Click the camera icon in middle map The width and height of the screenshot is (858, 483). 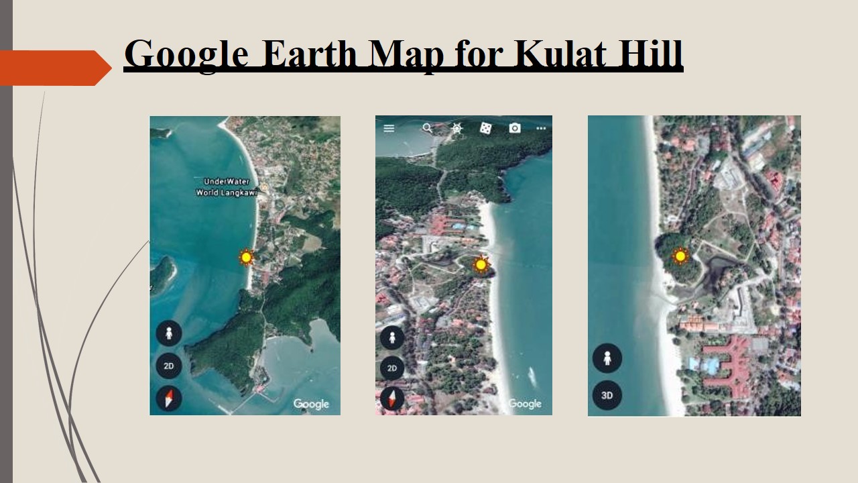coord(515,128)
